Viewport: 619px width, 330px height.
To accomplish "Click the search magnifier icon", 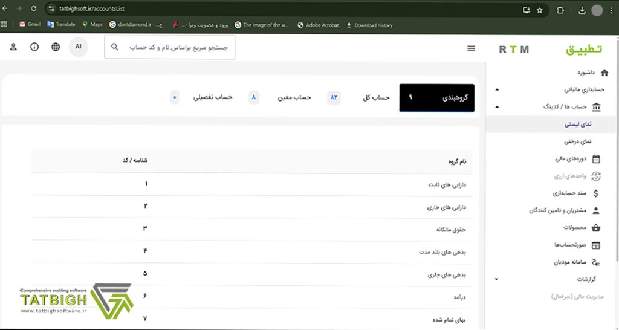I will coord(115,47).
